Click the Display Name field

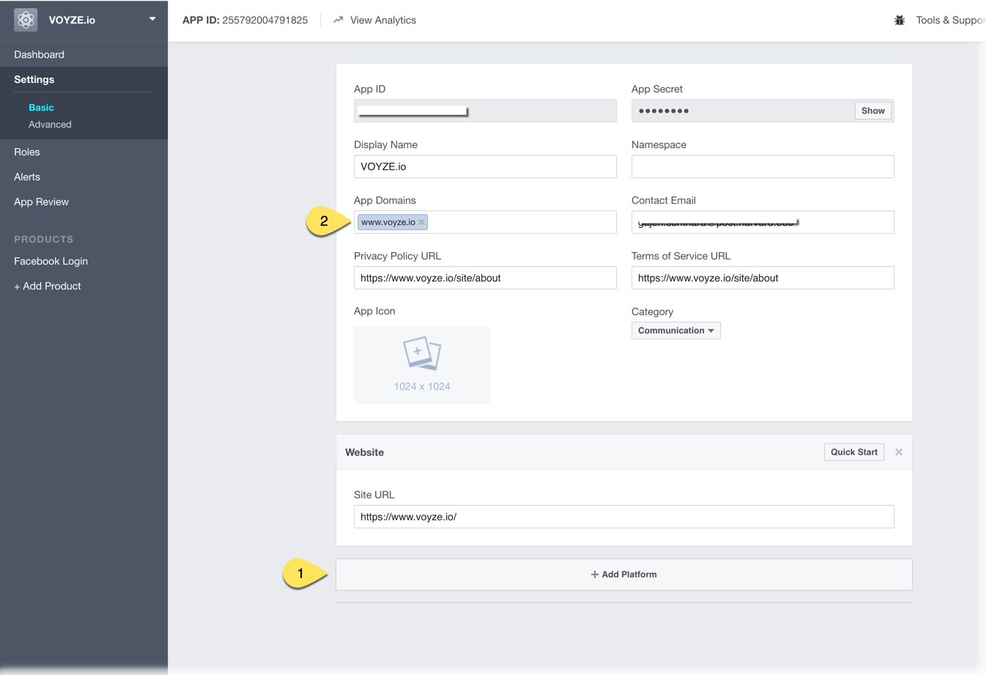pyautogui.click(x=485, y=166)
